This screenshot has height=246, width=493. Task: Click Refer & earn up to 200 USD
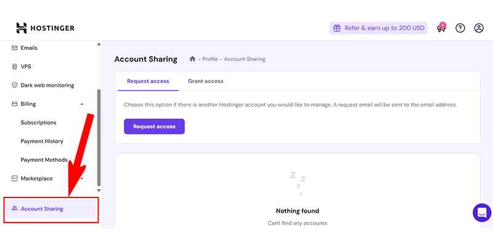click(378, 28)
